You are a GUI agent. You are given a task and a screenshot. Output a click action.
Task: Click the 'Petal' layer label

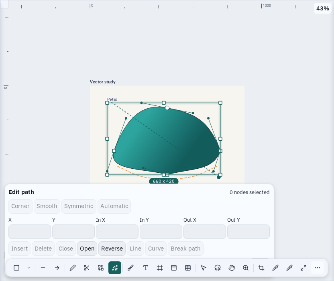(112, 99)
